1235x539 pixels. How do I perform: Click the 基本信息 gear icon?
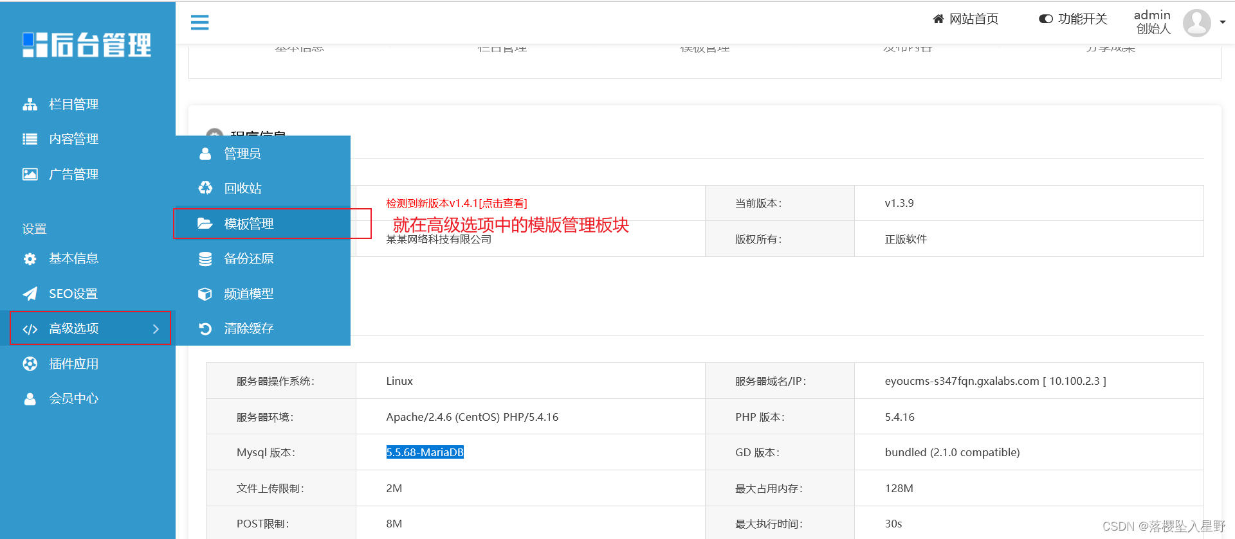pos(30,259)
